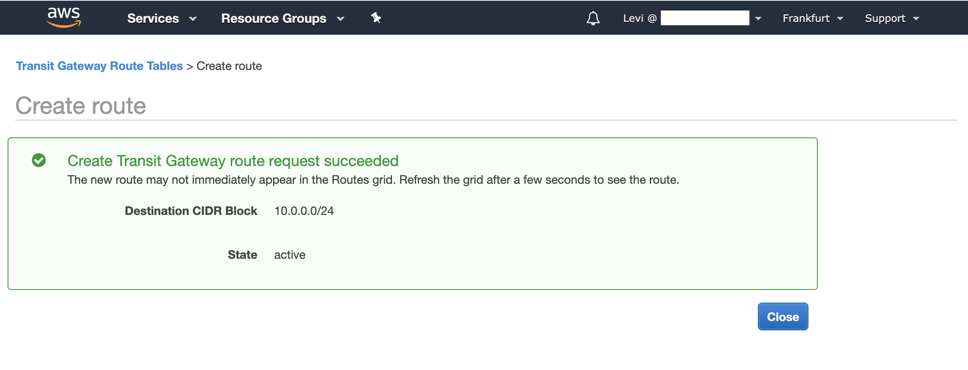The height and width of the screenshot is (370, 968).
Task: Click the pin icon in the navbar
Action: coord(376,18)
